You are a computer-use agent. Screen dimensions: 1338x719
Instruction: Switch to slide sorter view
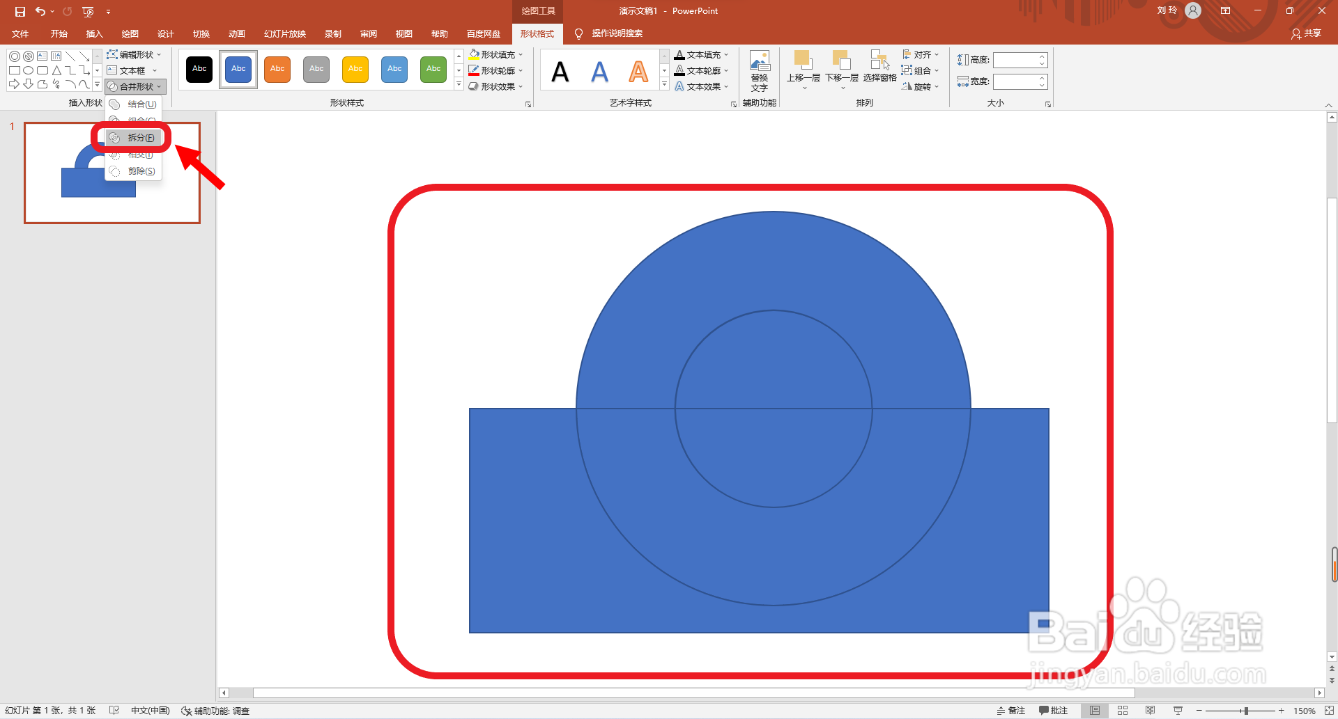pyautogui.click(x=1123, y=711)
